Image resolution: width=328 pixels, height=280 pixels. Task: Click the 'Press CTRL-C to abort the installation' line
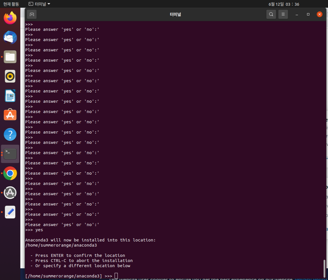tap(82, 261)
